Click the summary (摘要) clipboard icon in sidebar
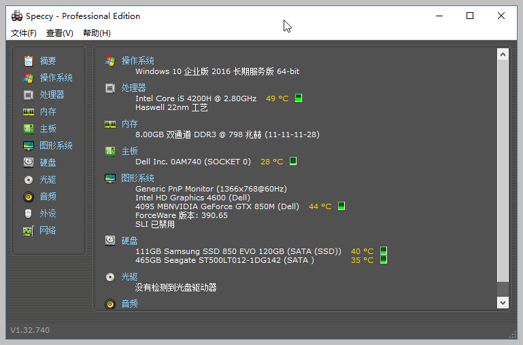The height and width of the screenshot is (345, 523). (29, 60)
